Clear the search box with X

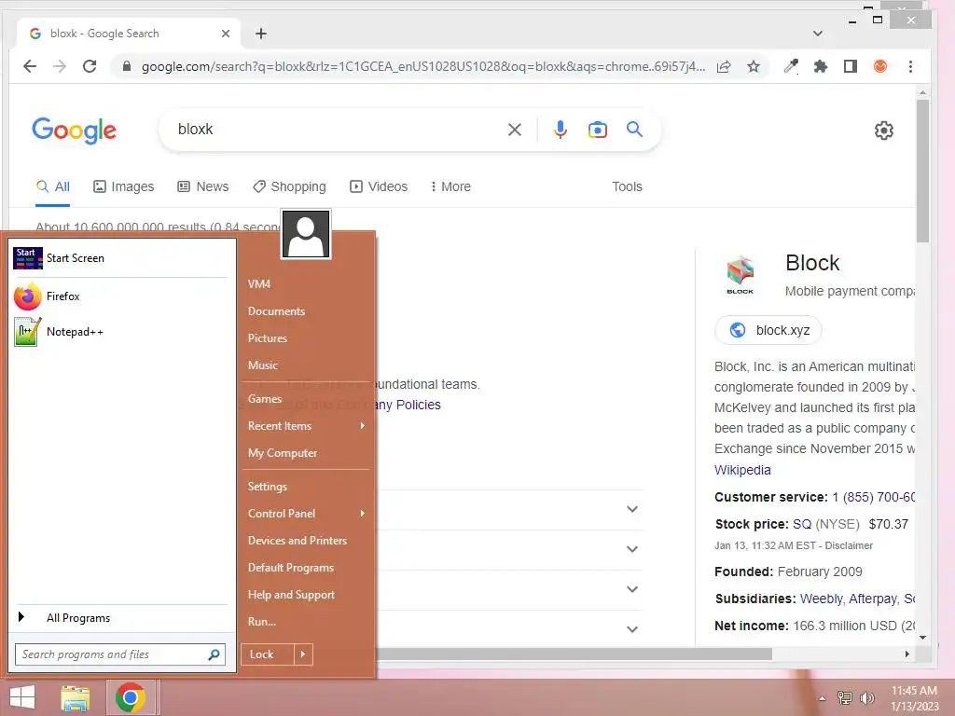(x=515, y=129)
